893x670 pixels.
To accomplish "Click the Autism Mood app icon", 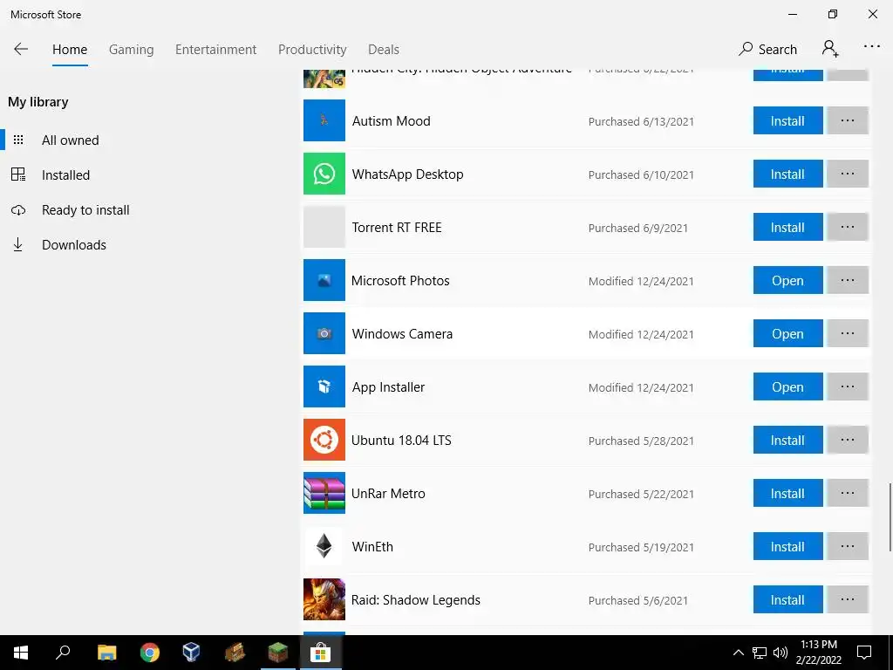I will point(324,120).
